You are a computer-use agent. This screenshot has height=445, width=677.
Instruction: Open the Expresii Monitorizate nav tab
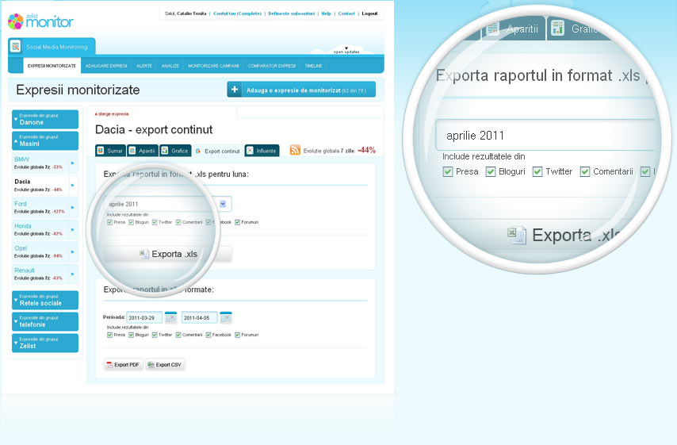point(52,66)
